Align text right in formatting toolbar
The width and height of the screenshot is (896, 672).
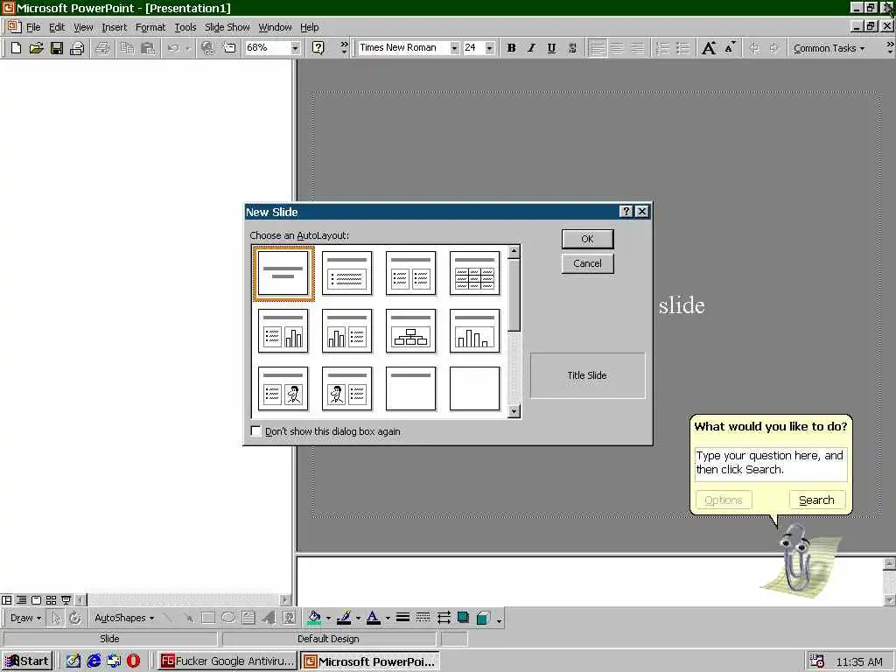coord(637,48)
